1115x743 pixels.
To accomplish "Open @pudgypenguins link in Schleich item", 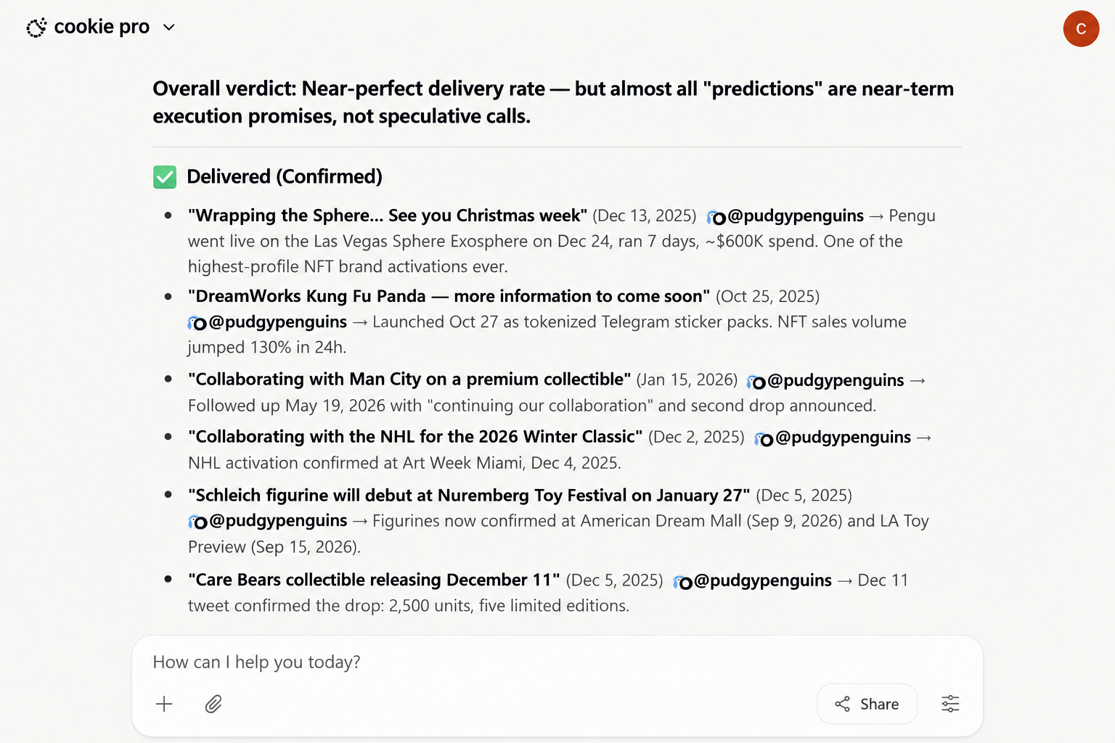I will click(278, 521).
